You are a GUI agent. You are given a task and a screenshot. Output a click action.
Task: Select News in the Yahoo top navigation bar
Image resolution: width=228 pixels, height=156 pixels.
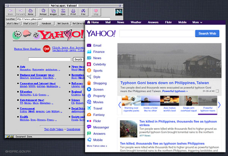pyautogui.click(x=120, y=22)
